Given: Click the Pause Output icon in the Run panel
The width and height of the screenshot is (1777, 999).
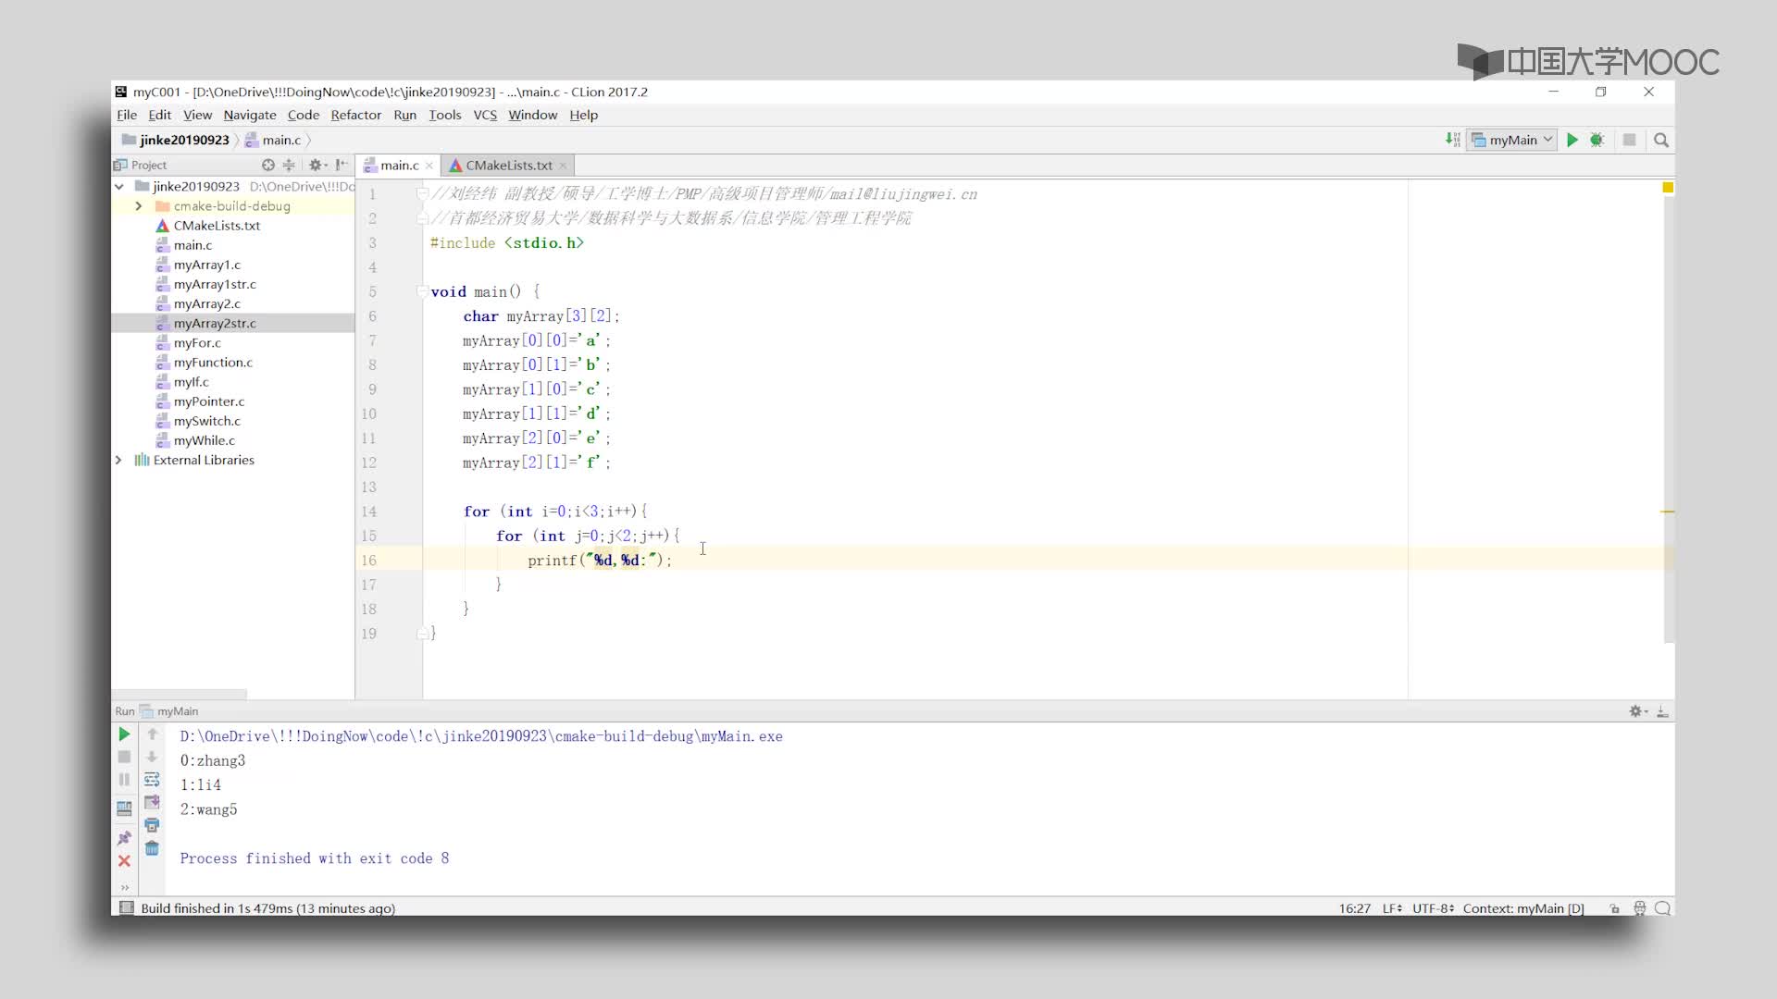Looking at the screenshot, I should (124, 779).
